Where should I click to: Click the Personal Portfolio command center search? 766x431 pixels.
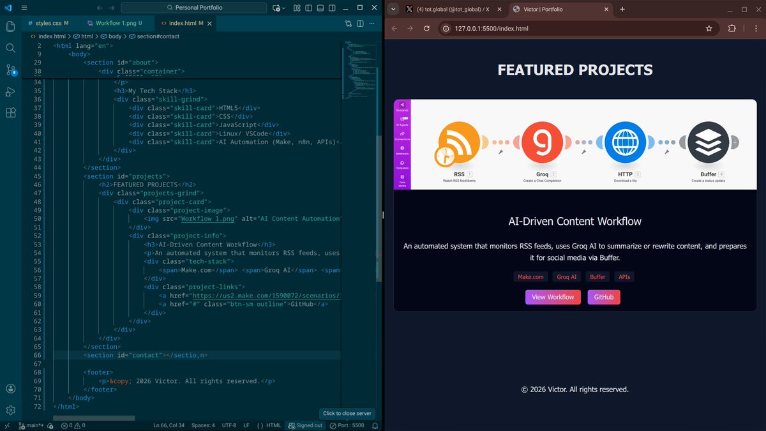tap(194, 8)
